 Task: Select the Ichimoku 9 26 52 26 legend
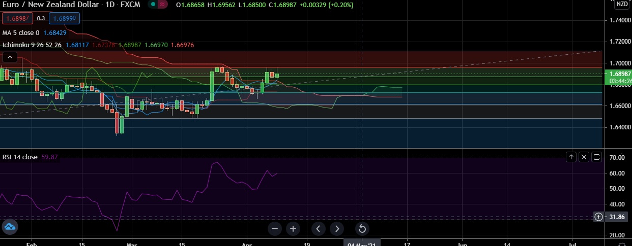click(x=32, y=45)
